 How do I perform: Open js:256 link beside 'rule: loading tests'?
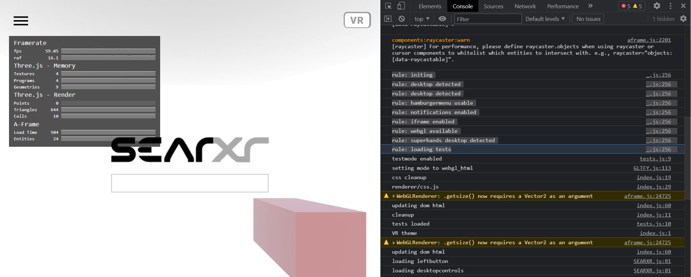tap(658, 149)
